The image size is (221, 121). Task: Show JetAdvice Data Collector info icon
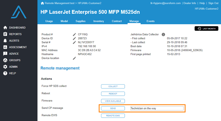click(163, 34)
